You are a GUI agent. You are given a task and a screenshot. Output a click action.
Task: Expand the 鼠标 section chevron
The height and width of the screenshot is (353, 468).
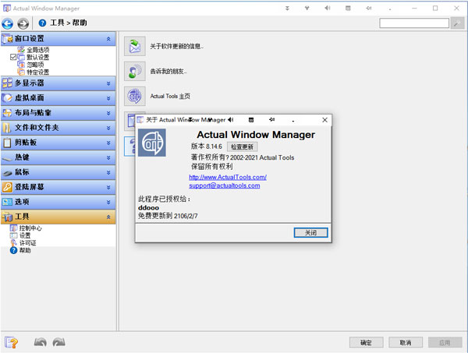(108, 173)
